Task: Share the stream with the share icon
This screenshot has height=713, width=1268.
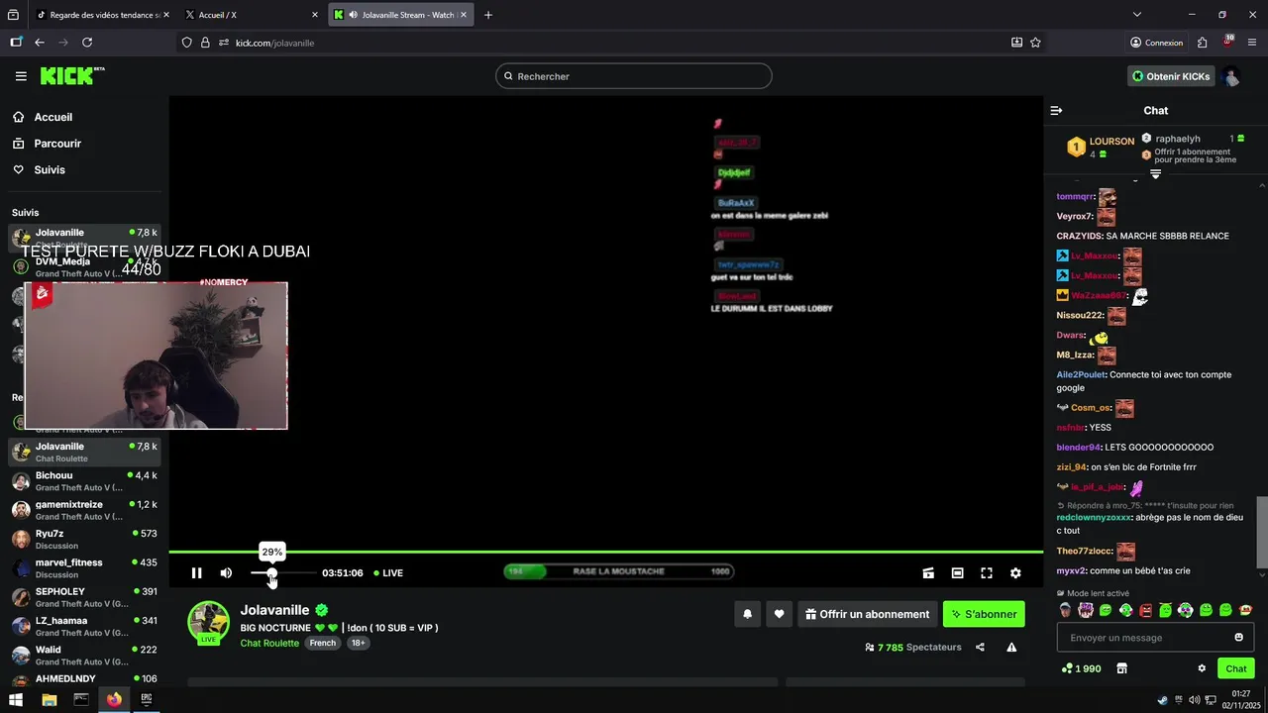Action: click(980, 647)
